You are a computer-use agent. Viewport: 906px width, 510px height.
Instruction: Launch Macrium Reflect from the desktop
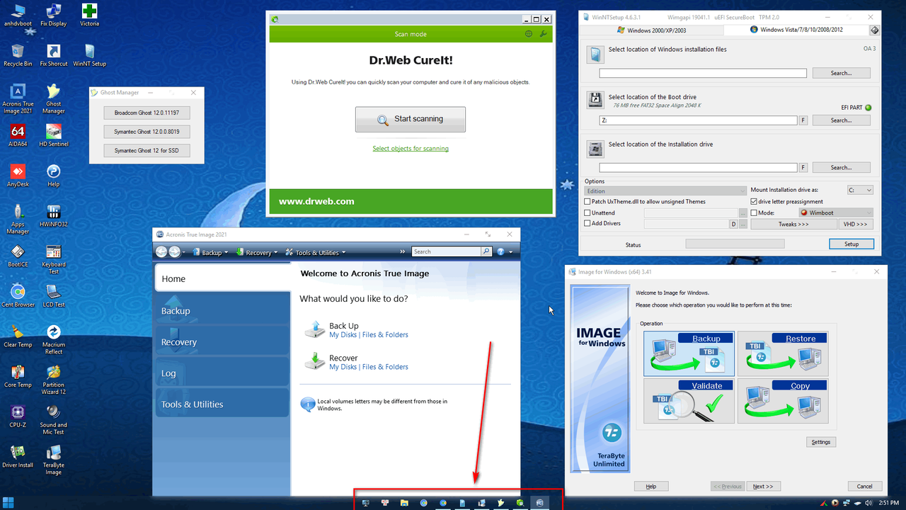53,339
